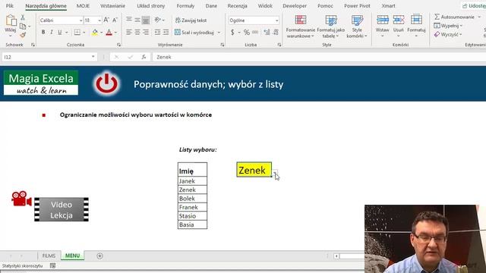Click the decrease decimal places icon
Viewport: 486px width, 273px height.
click(276, 32)
